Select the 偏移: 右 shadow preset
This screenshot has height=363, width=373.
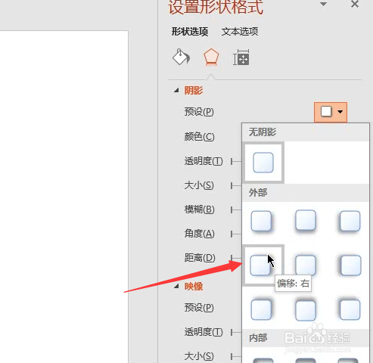click(x=263, y=265)
